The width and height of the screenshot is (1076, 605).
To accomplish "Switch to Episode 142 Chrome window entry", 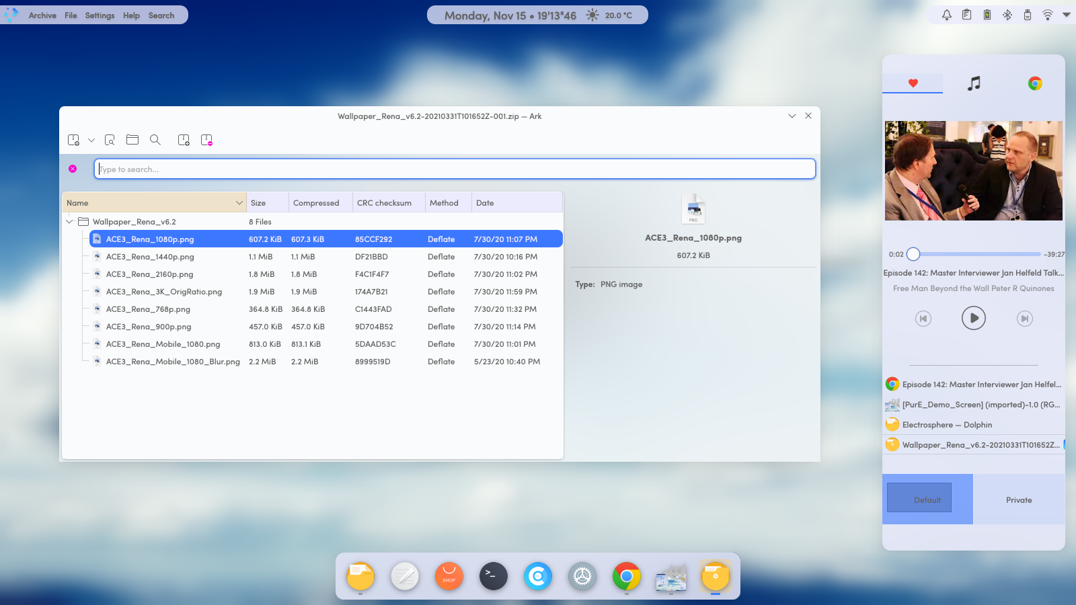I will tap(974, 385).
